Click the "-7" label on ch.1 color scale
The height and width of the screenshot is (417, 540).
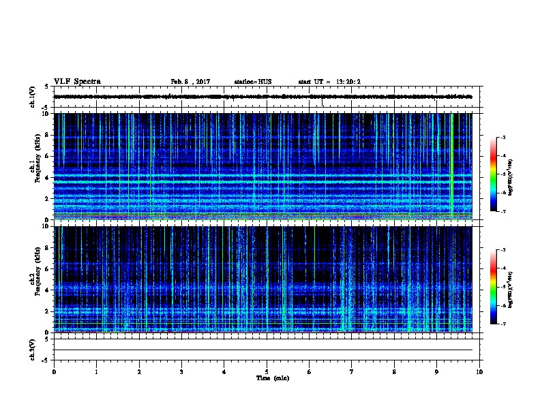click(502, 211)
